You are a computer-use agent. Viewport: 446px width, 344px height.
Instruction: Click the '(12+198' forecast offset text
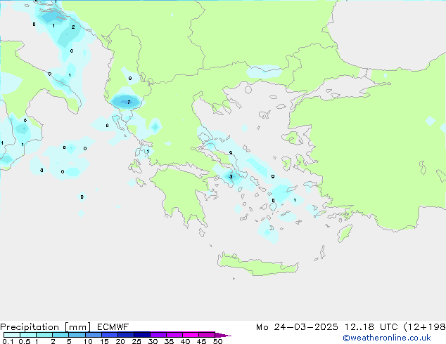pos(424,327)
